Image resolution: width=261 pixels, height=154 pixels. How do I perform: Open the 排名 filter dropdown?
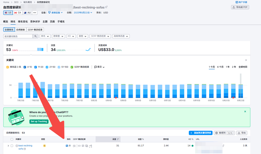45,36
